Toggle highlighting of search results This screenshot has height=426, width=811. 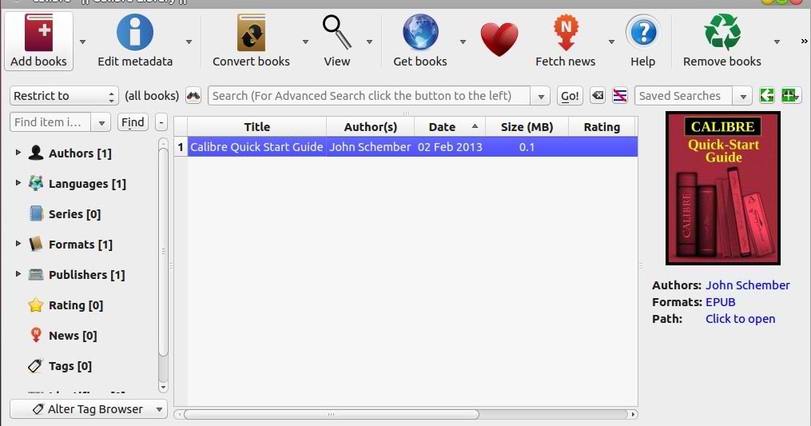click(x=619, y=96)
